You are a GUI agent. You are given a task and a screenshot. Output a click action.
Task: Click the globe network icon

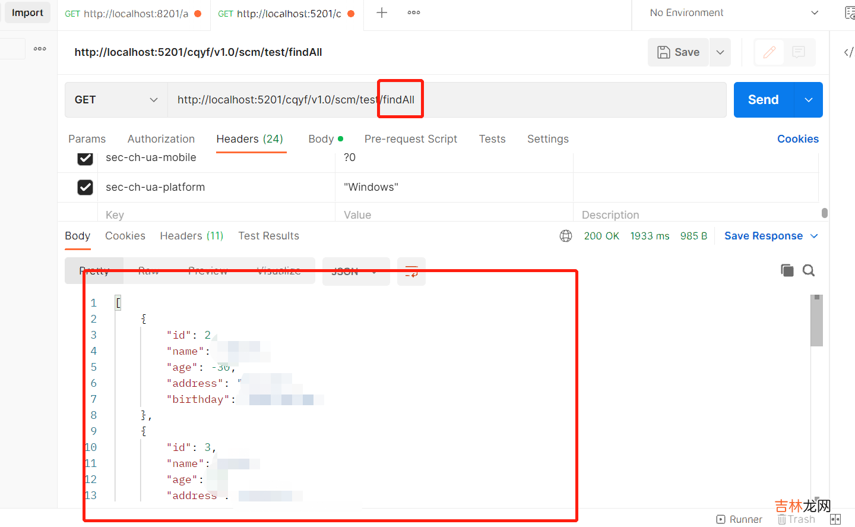coord(566,236)
